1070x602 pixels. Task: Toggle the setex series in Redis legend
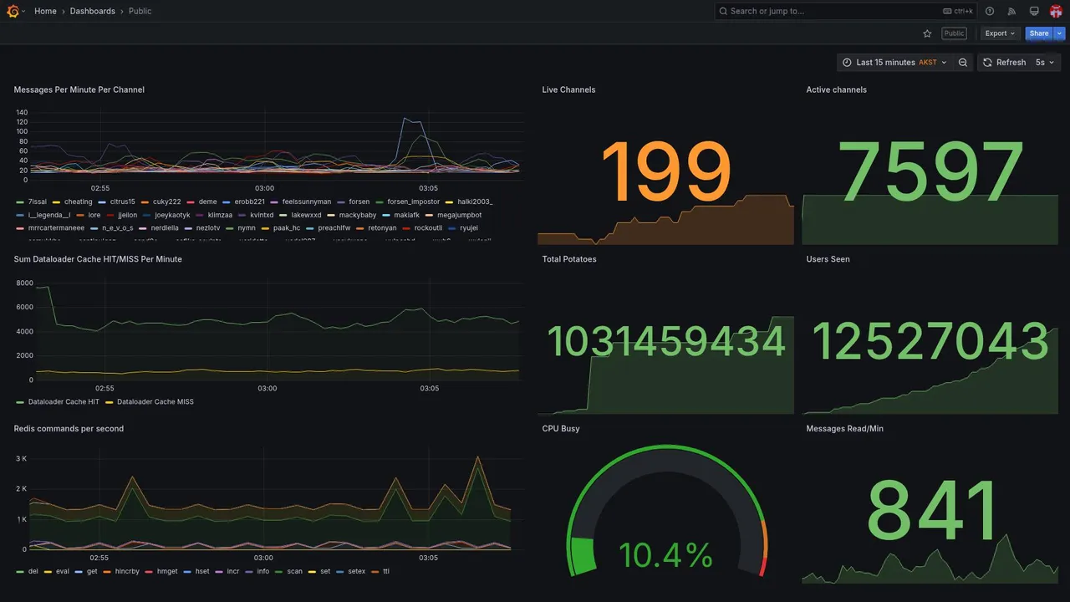click(357, 571)
